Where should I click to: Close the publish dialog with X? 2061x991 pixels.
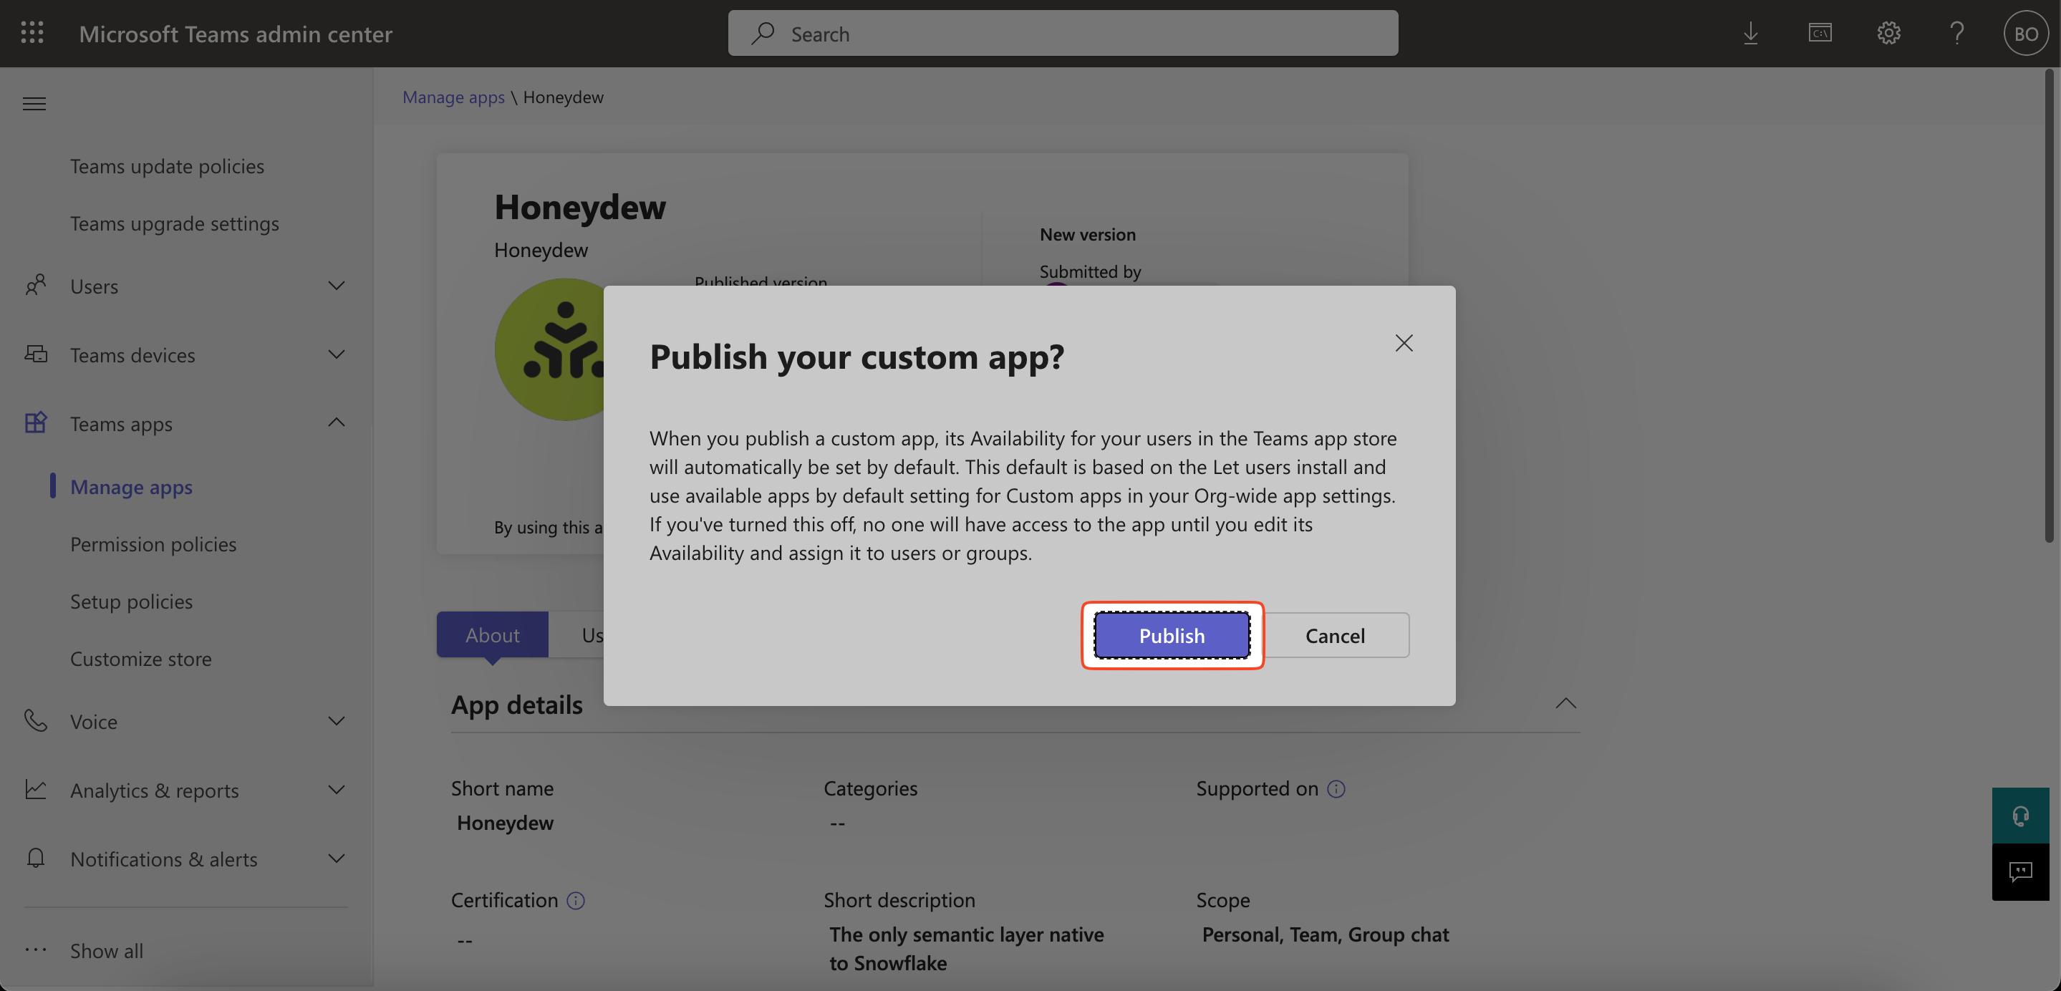(x=1404, y=343)
